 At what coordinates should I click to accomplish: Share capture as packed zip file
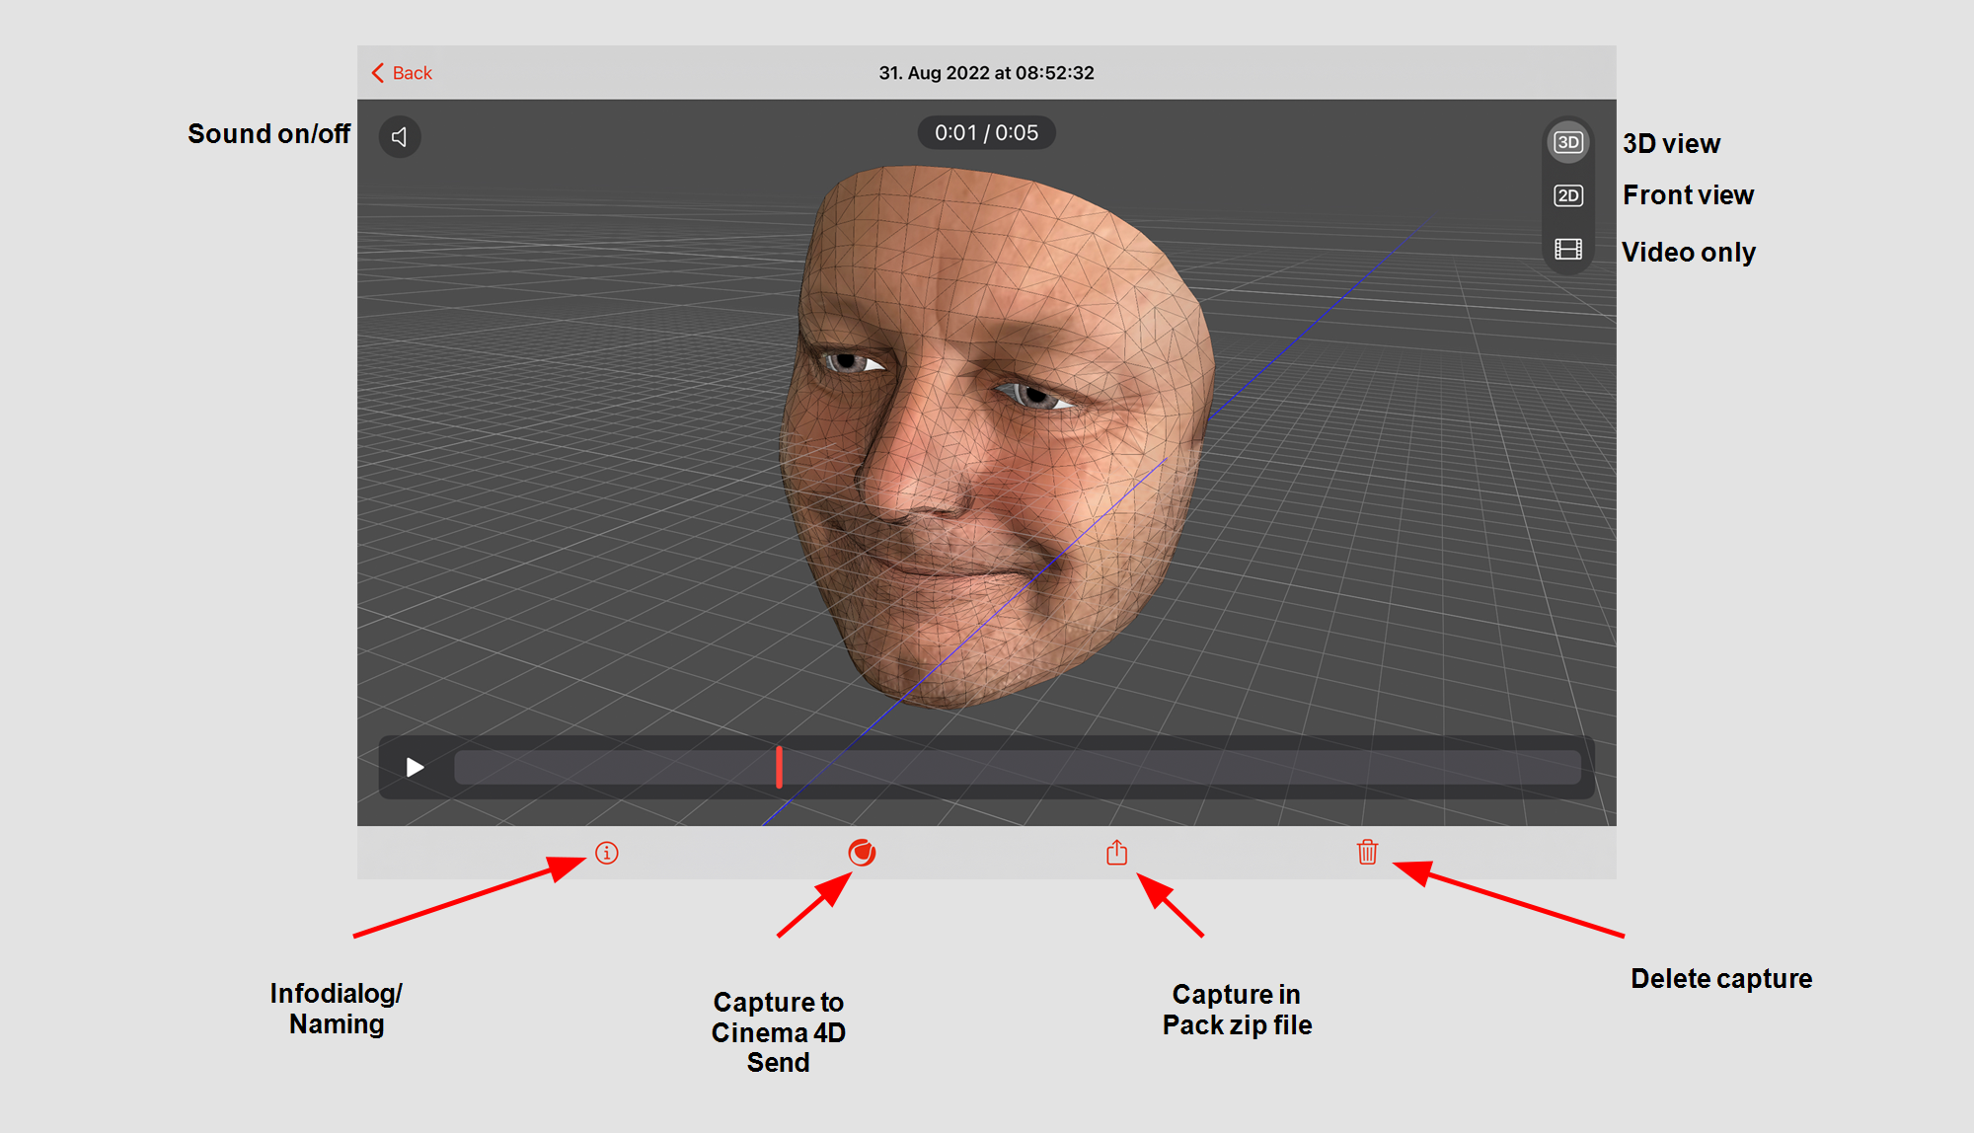click(x=1116, y=853)
